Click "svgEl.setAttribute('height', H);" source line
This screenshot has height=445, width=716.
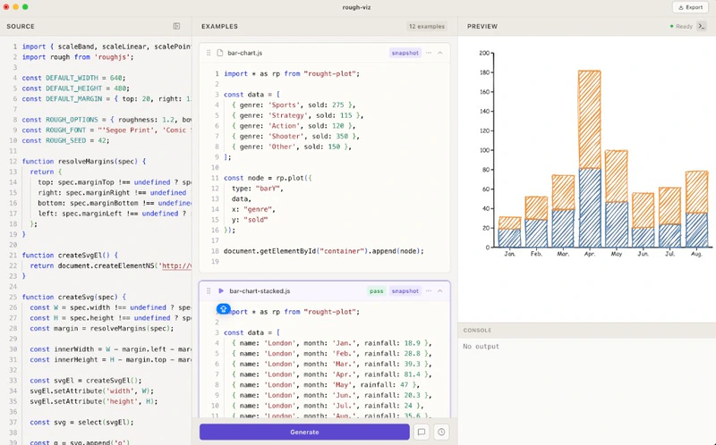pyautogui.click(x=94, y=401)
